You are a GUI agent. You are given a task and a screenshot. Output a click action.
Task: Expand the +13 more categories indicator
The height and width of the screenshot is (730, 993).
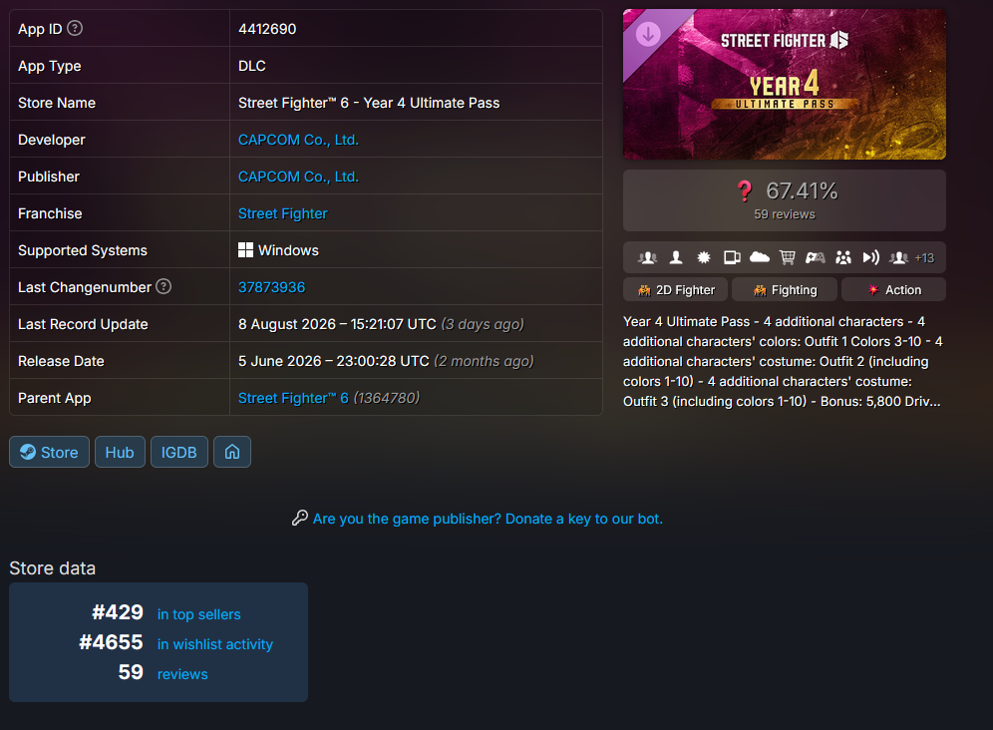tap(924, 258)
